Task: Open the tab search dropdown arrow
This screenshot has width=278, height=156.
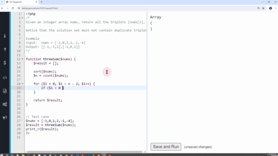Action: coord(2,2)
